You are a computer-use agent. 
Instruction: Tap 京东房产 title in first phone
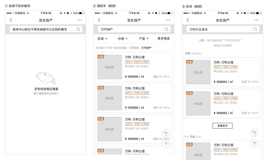(x=46, y=20)
